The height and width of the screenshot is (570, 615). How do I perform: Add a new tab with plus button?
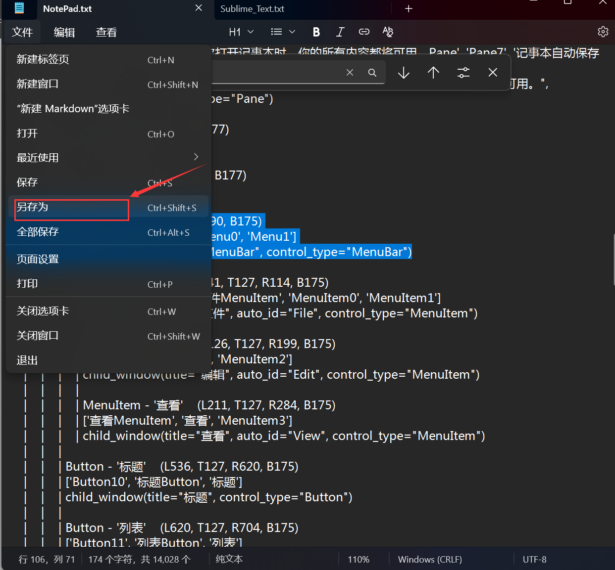coord(409,9)
